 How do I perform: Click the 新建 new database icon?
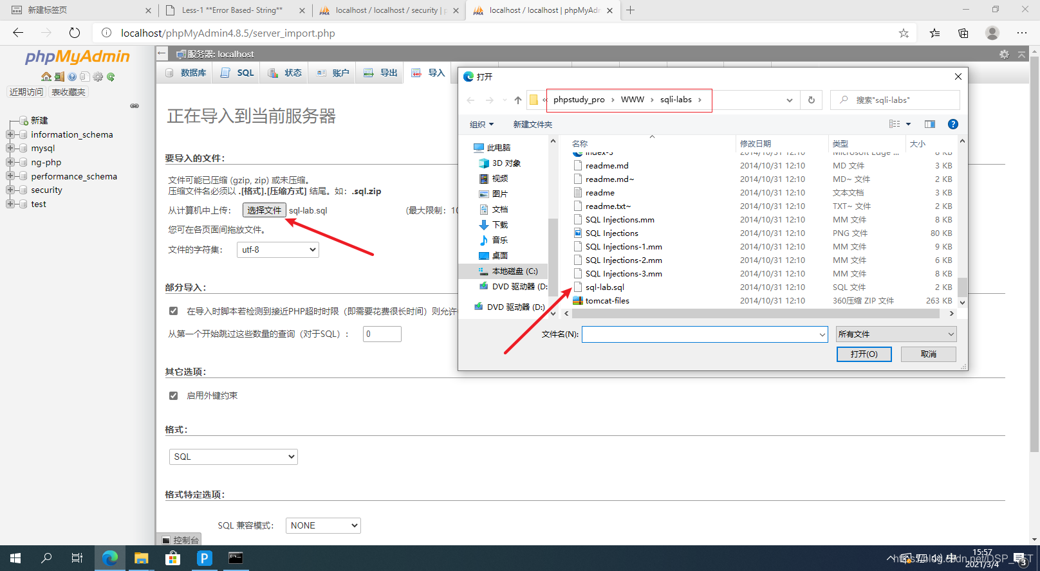(24, 120)
